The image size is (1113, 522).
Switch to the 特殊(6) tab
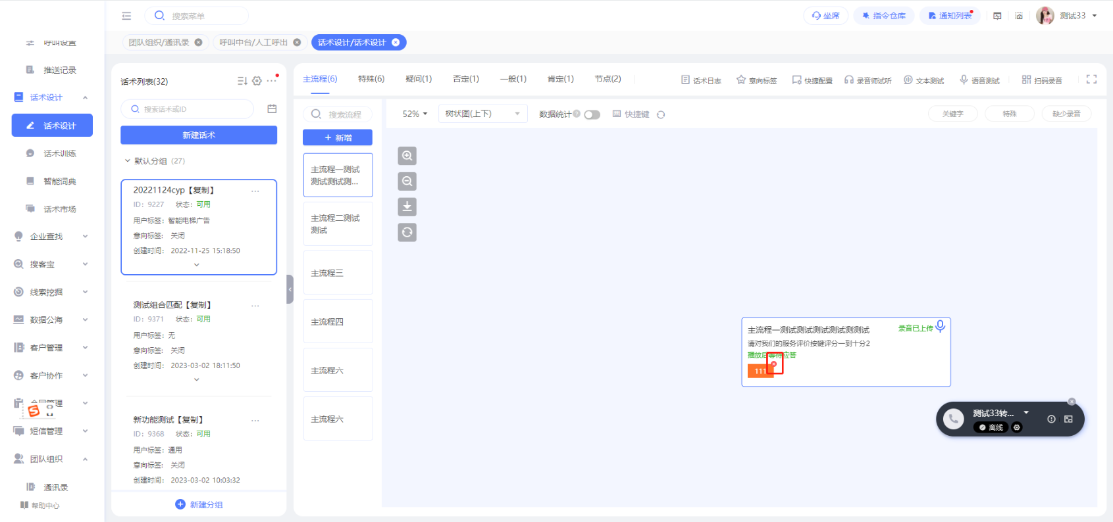click(x=371, y=79)
